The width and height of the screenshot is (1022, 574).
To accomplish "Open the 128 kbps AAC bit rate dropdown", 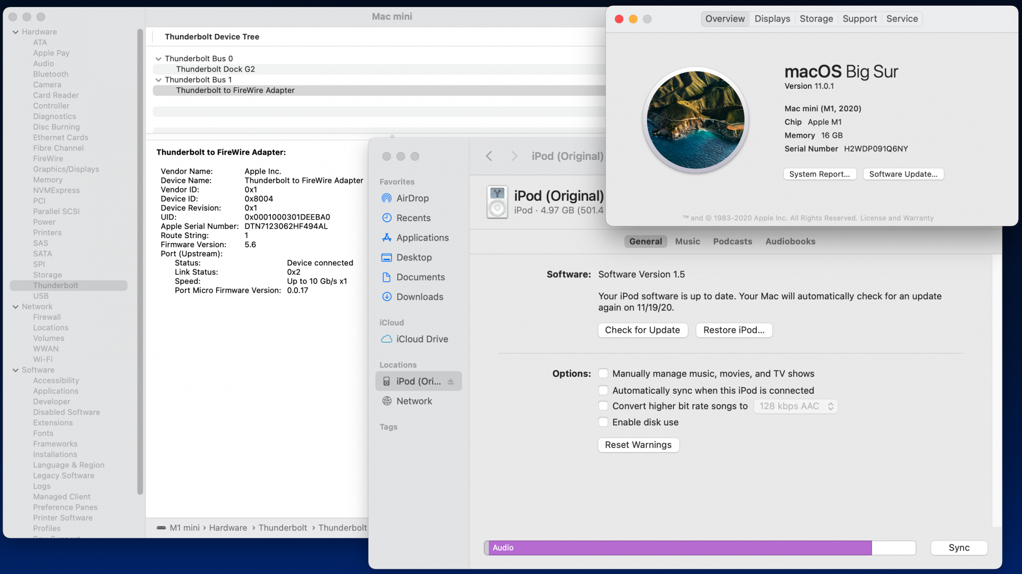I will [x=795, y=406].
